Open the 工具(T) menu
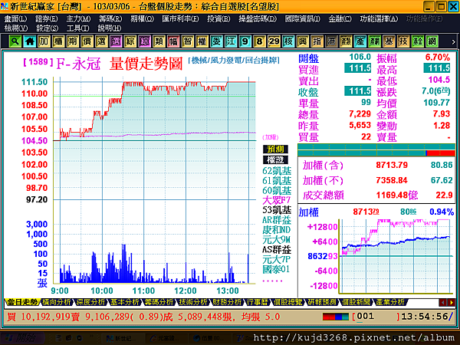This screenshot has height=345, width=460. click(78, 28)
